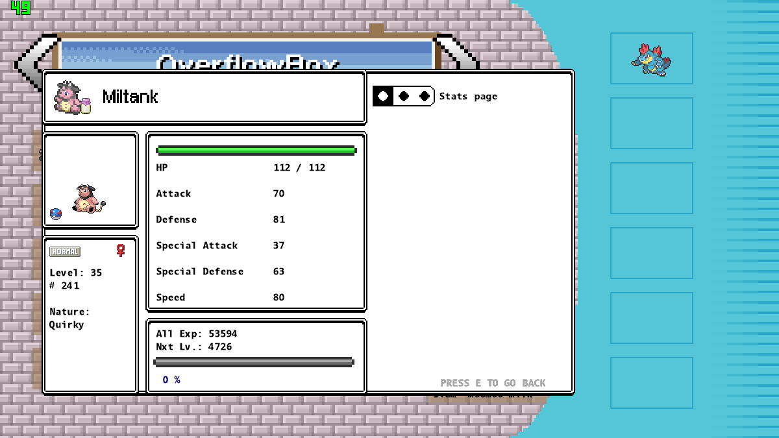
Task: Click the Special Defense value 63
Action: point(279,271)
